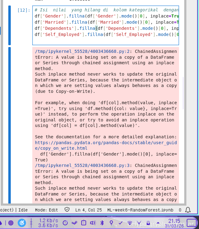
Task: Open the notifications bell in status bar
Action: point(188,210)
